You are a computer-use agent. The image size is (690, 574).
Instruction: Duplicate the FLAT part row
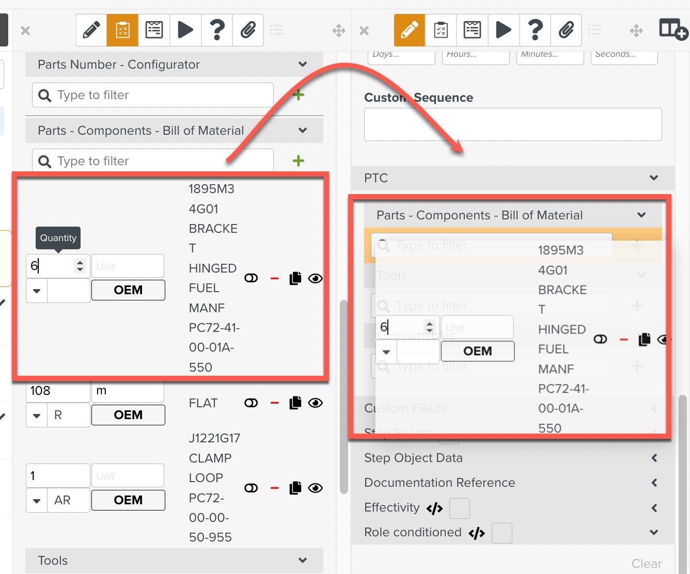point(295,403)
